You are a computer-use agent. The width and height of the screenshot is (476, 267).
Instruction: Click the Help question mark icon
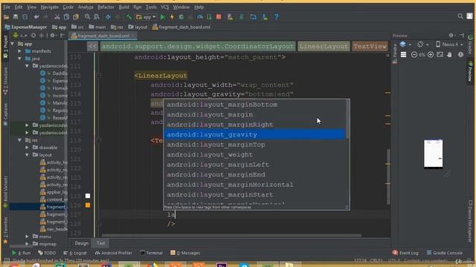click(276, 17)
